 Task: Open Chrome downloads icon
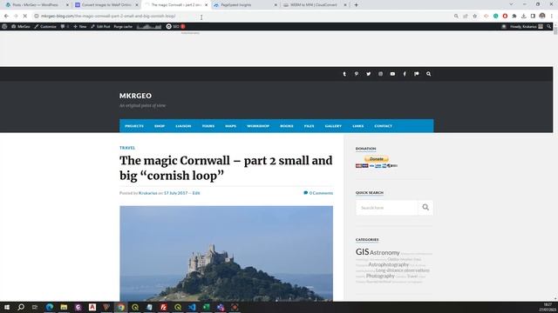[523, 16]
